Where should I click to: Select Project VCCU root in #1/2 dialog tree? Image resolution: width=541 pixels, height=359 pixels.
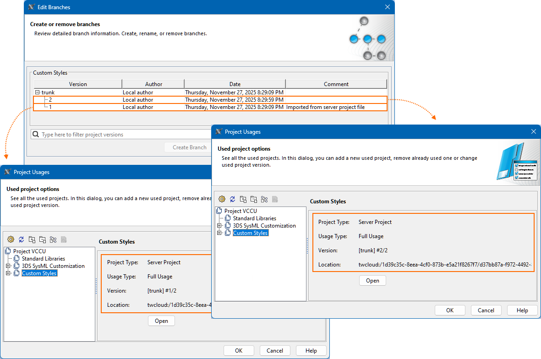point(29,251)
